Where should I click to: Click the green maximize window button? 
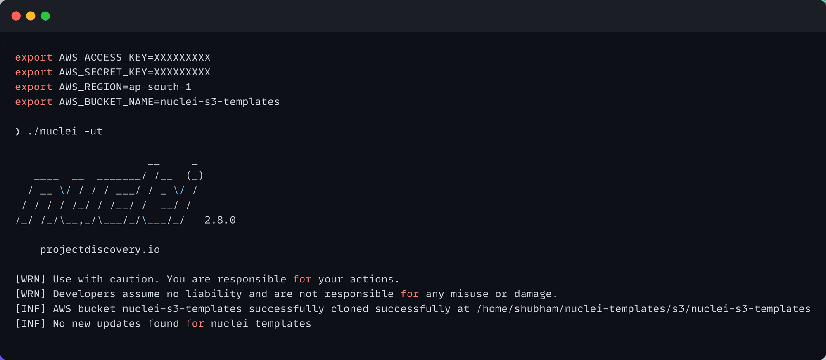pyautogui.click(x=45, y=16)
